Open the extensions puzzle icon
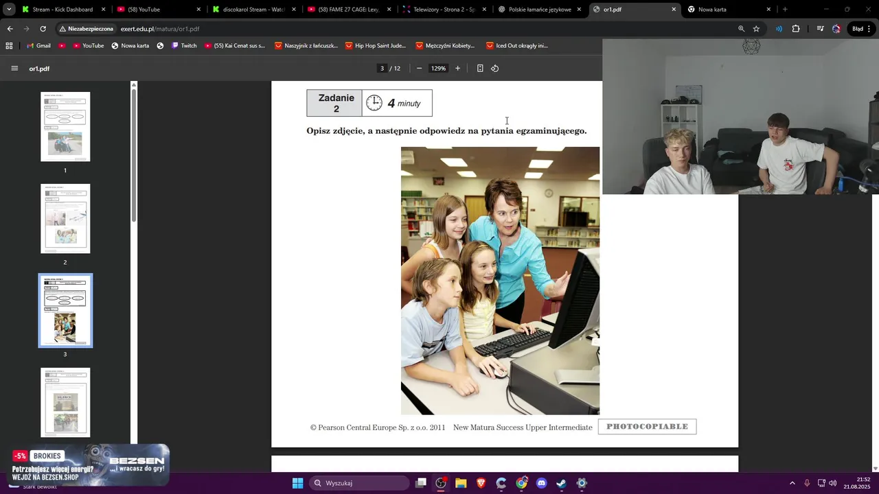The height and width of the screenshot is (494, 879). (x=796, y=29)
